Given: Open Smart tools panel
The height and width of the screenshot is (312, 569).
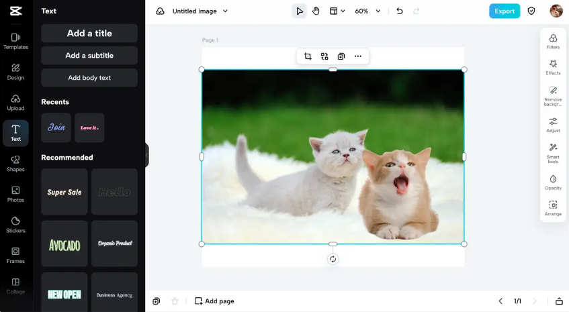Looking at the screenshot, I should coord(553,151).
